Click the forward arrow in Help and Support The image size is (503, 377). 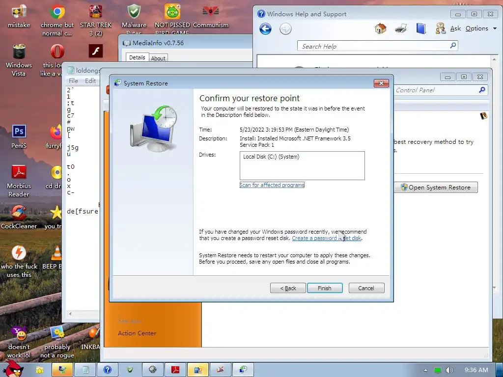tap(285, 29)
